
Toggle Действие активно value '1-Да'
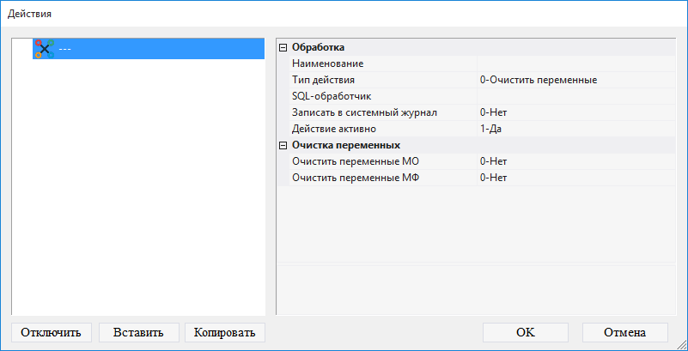pos(575,129)
